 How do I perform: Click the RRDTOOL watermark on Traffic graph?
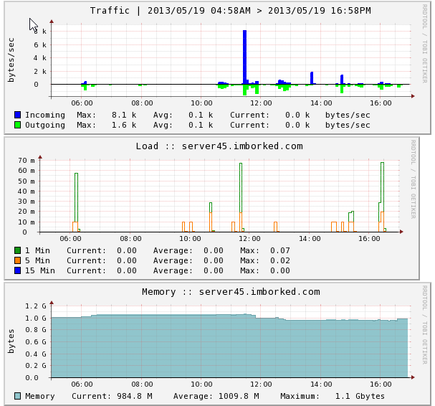pos(424,43)
